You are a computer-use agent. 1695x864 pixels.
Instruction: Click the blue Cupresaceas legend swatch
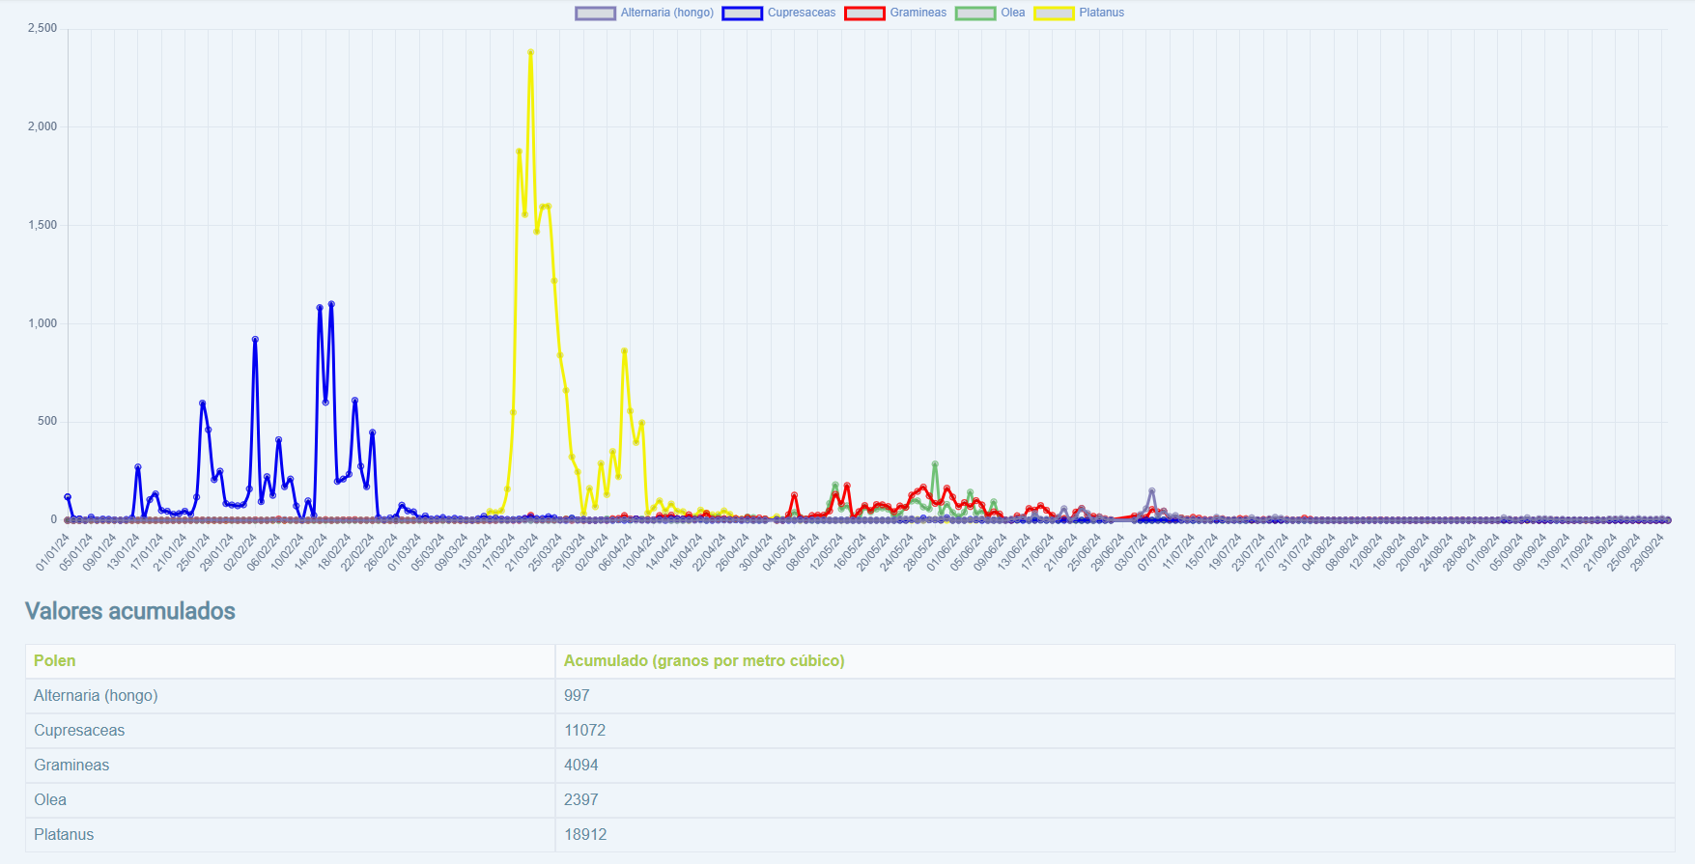(742, 14)
